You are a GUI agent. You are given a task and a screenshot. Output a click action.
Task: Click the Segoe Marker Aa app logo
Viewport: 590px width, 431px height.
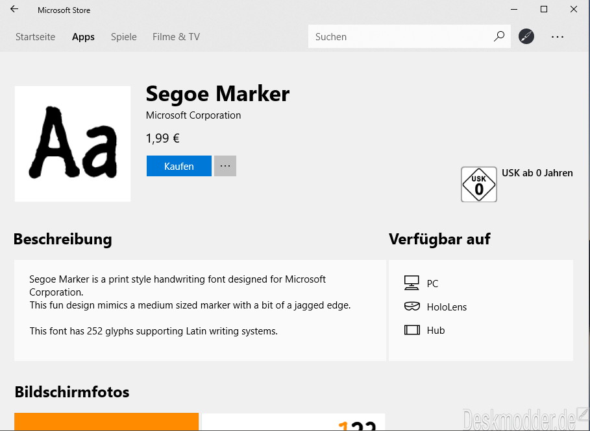coord(73,144)
